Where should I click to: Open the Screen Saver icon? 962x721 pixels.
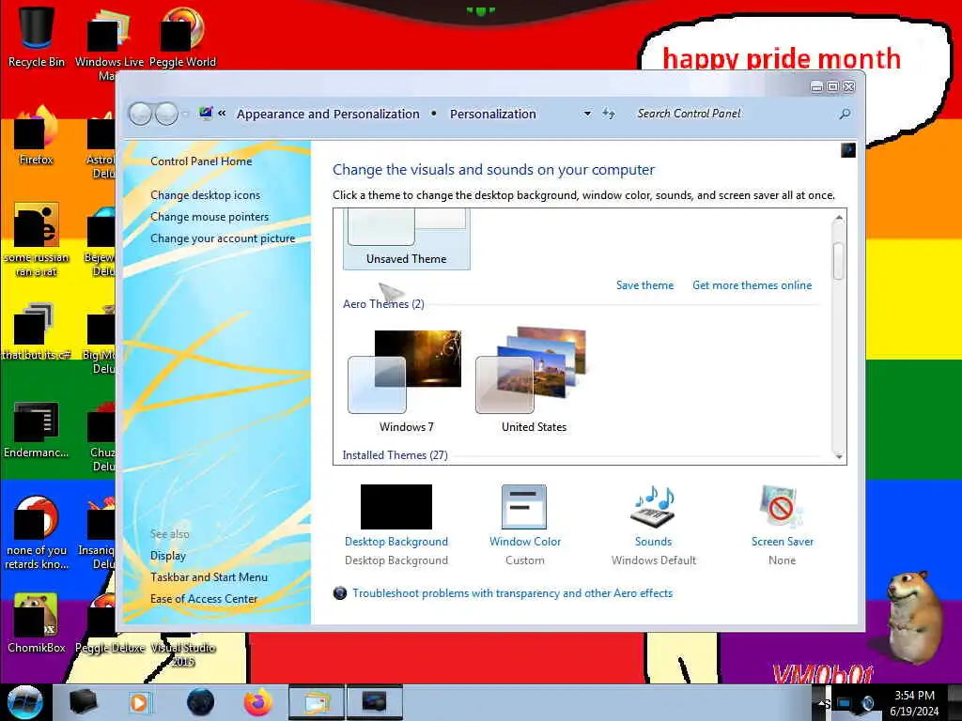click(781, 506)
